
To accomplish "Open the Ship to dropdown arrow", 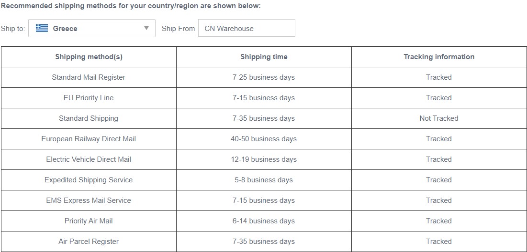I will [146, 28].
